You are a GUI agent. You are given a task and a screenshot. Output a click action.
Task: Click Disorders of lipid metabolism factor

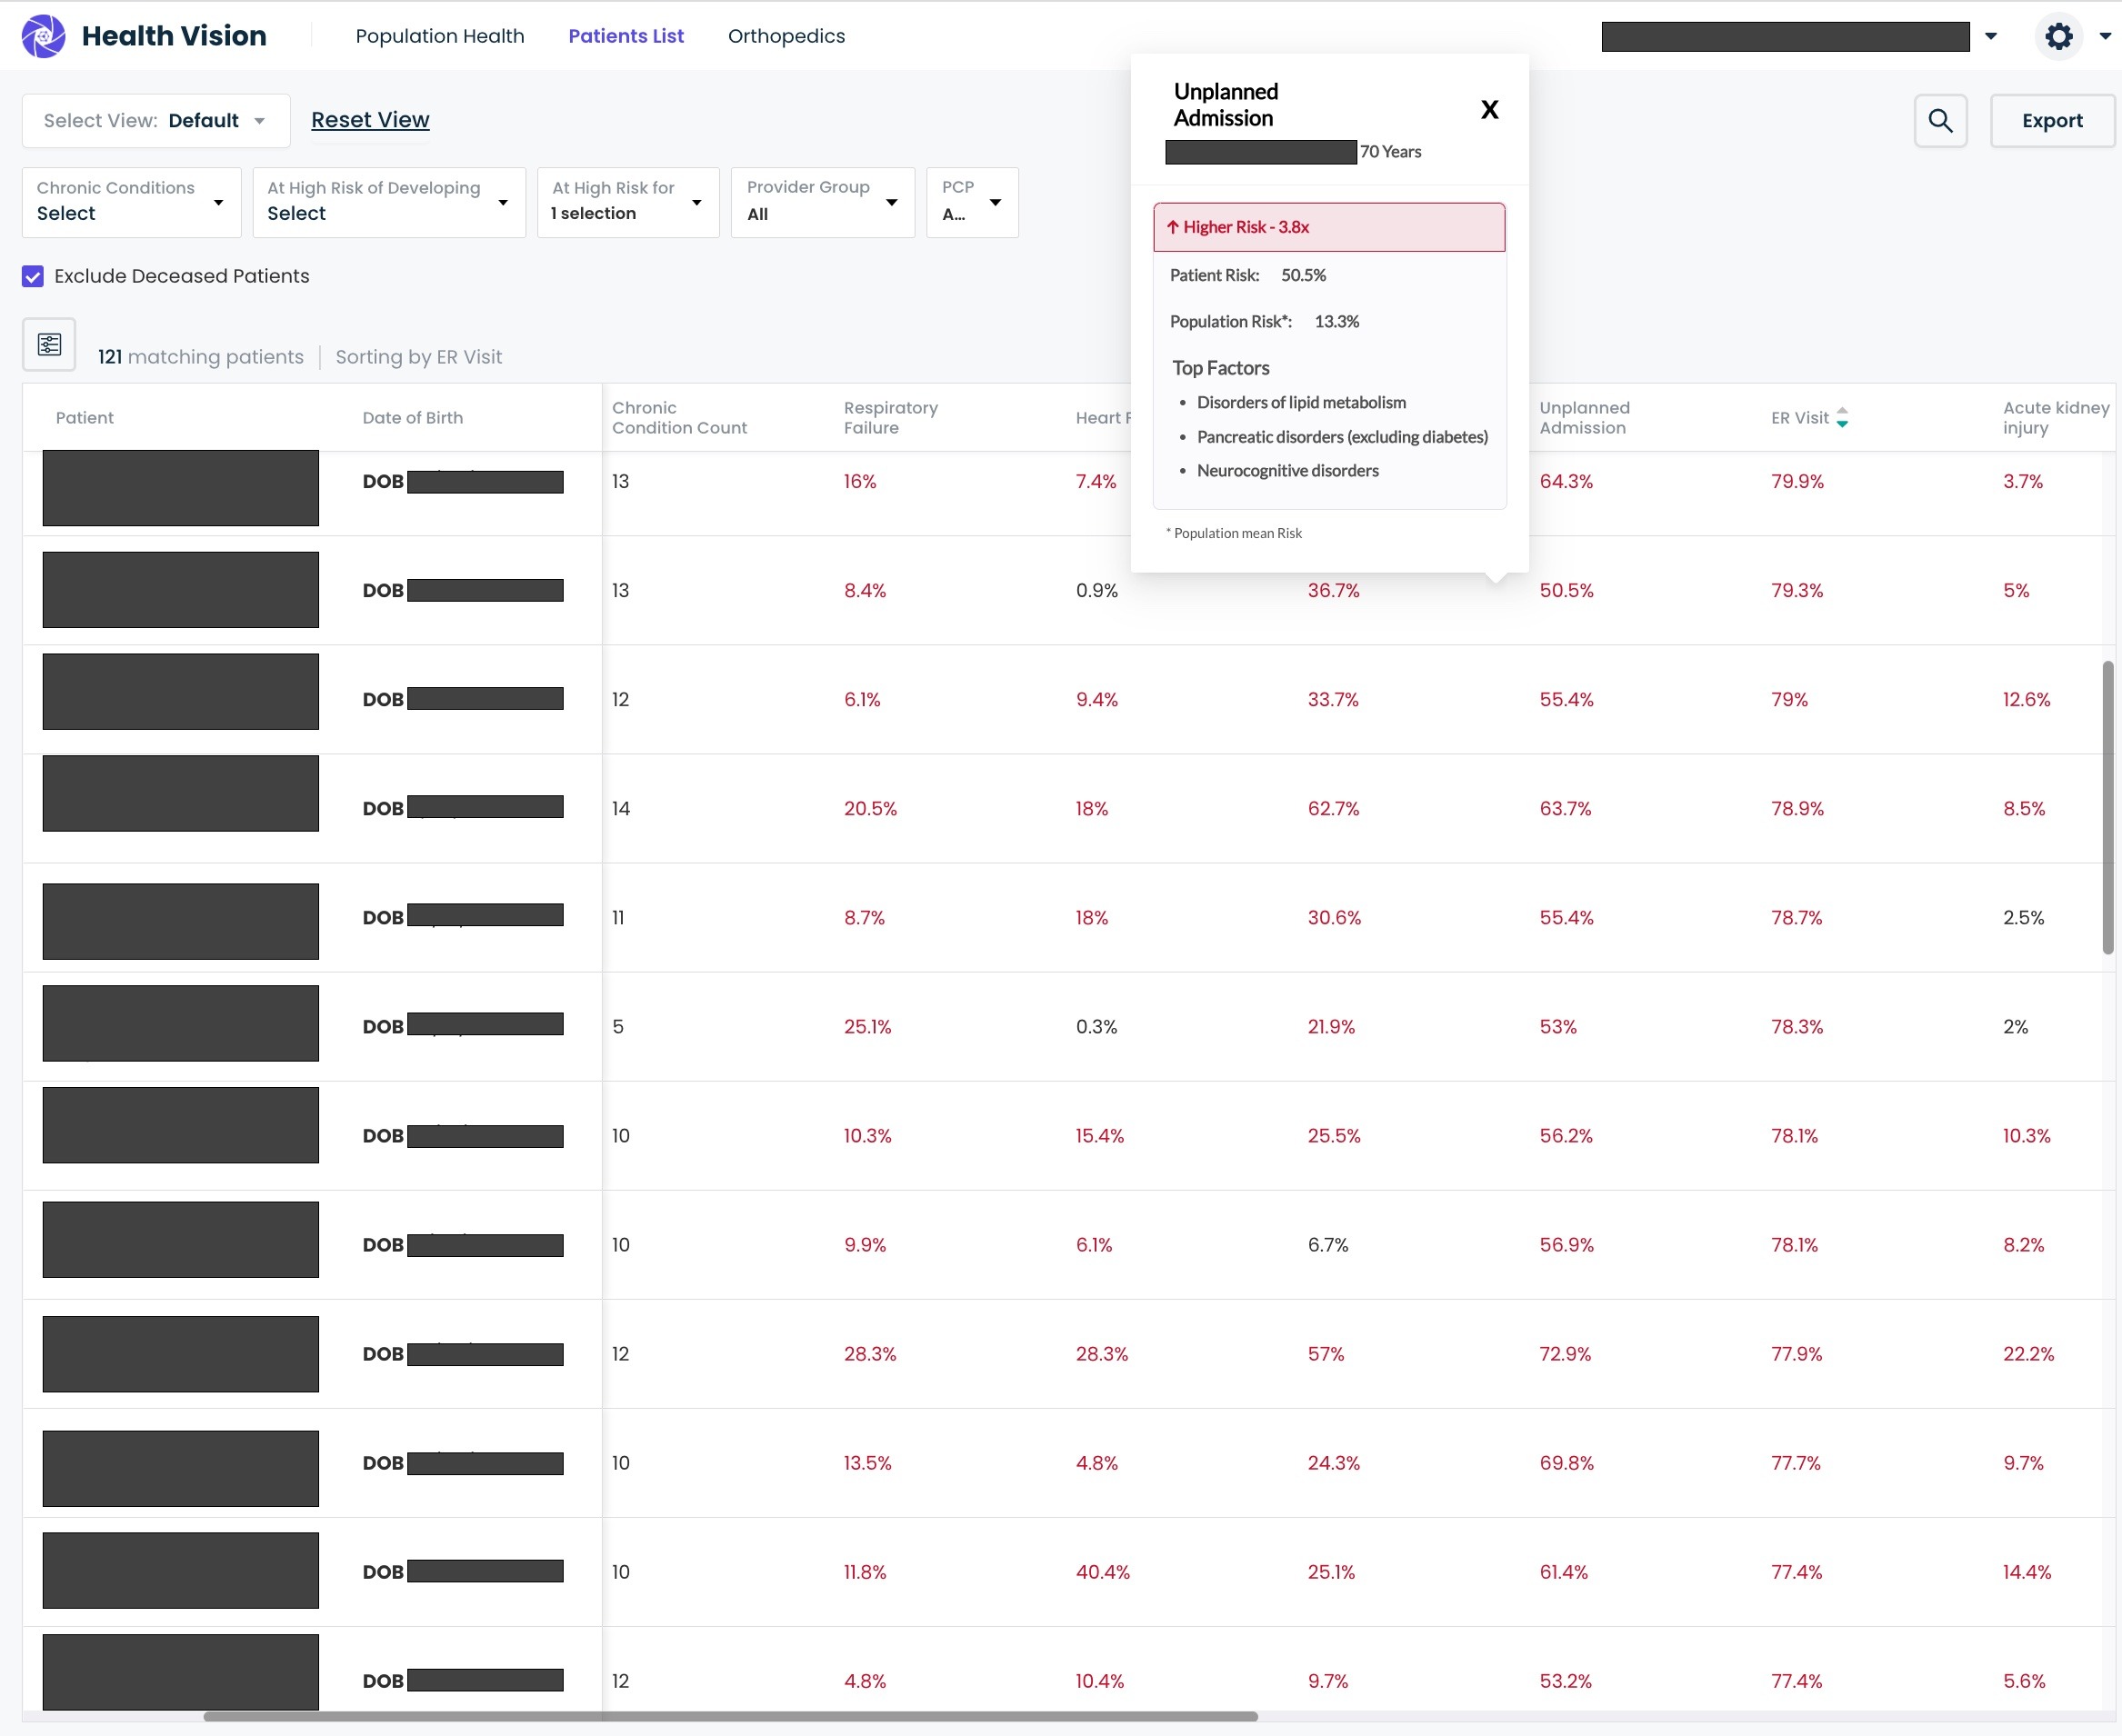[x=1301, y=403]
